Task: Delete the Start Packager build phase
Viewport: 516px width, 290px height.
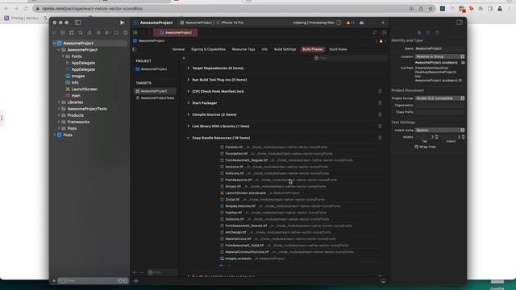Action: (x=380, y=103)
